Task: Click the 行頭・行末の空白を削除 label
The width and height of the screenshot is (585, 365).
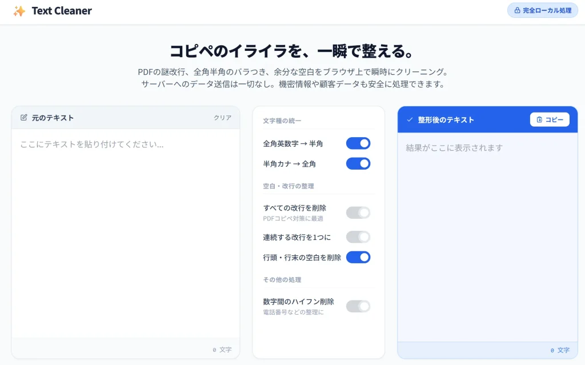Action: tap(302, 258)
